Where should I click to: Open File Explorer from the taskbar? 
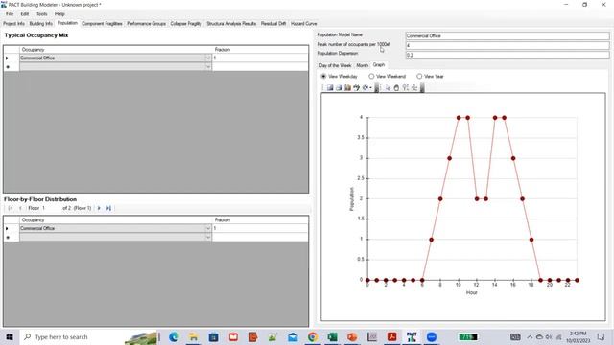point(194,336)
